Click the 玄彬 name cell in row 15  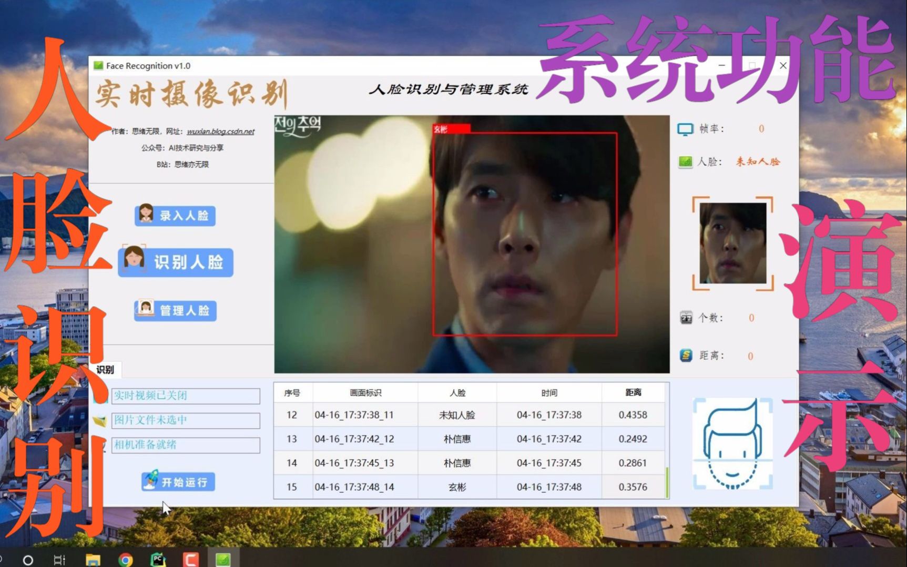pos(457,488)
